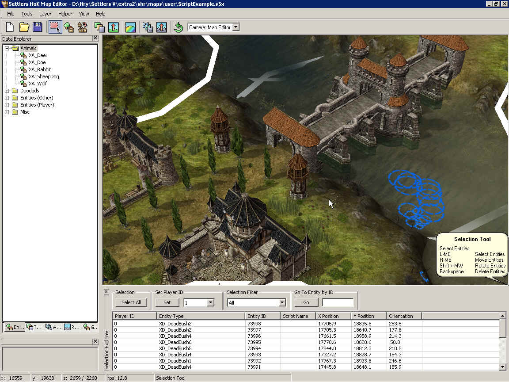
Task: Select the XD_DeadBush5 entity row
Action: tap(306, 348)
